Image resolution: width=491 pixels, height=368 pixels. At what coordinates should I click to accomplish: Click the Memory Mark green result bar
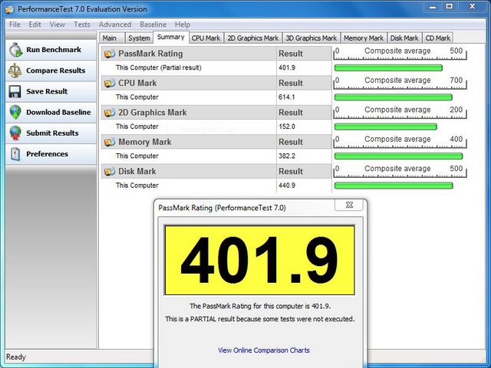398,156
